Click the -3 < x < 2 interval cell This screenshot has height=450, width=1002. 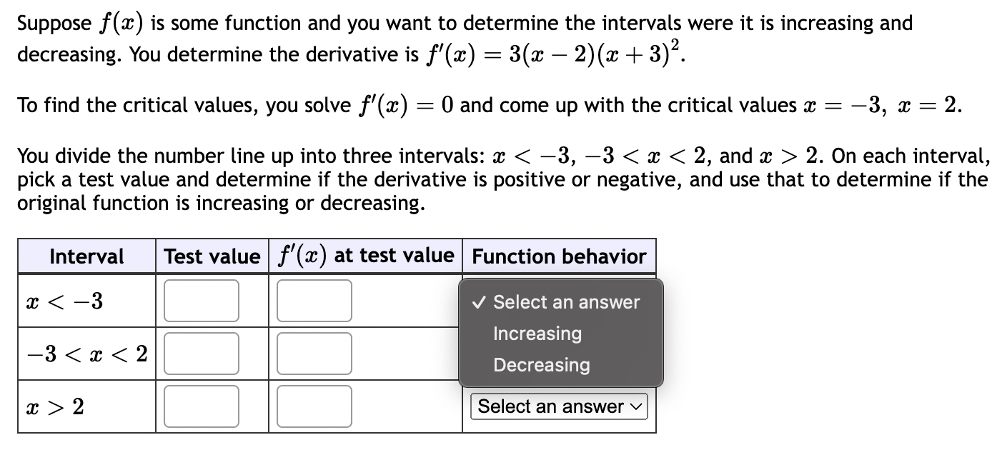[86, 353]
